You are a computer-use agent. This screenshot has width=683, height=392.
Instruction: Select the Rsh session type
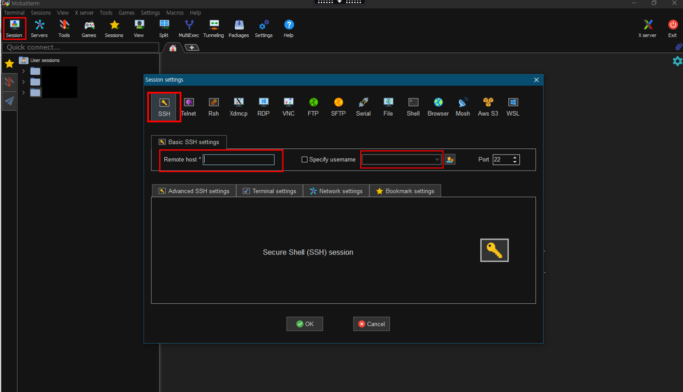[214, 107]
